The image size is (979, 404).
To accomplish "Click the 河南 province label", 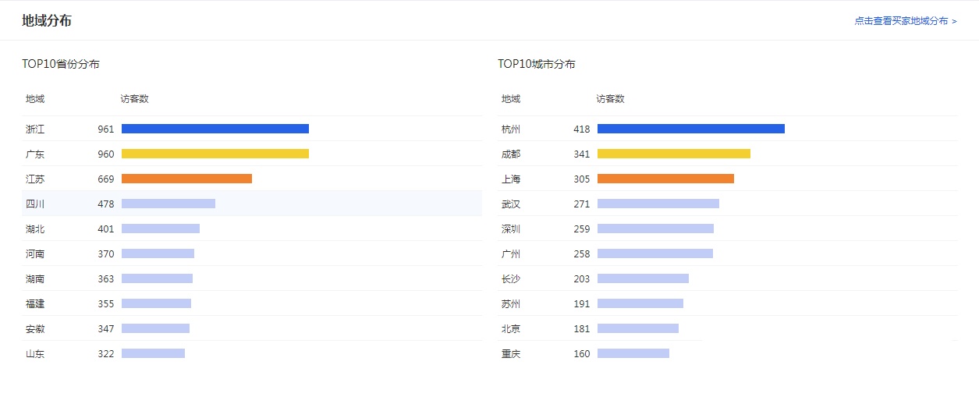I will (35, 253).
